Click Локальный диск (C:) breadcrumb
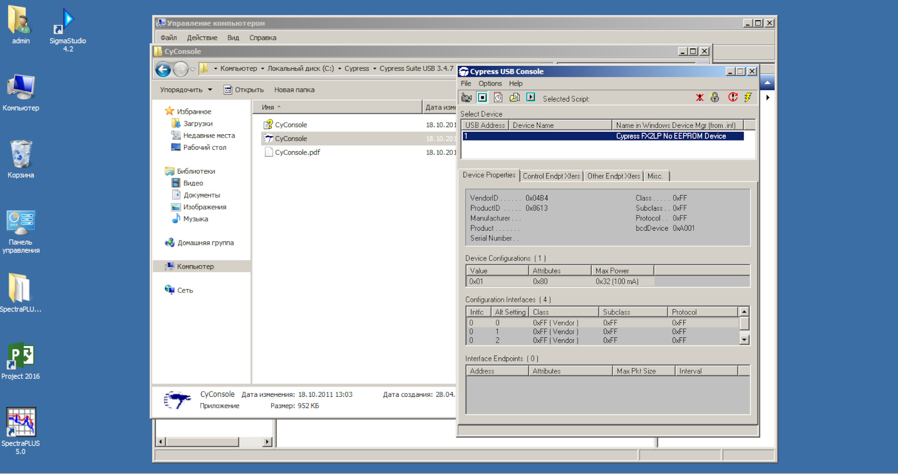The height and width of the screenshot is (474, 898). (x=300, y=68)
